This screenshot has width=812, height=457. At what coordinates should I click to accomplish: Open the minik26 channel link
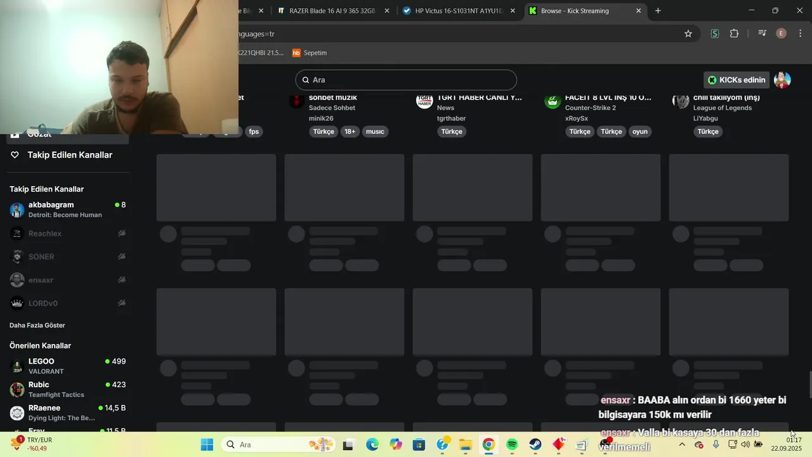[321, 118]
